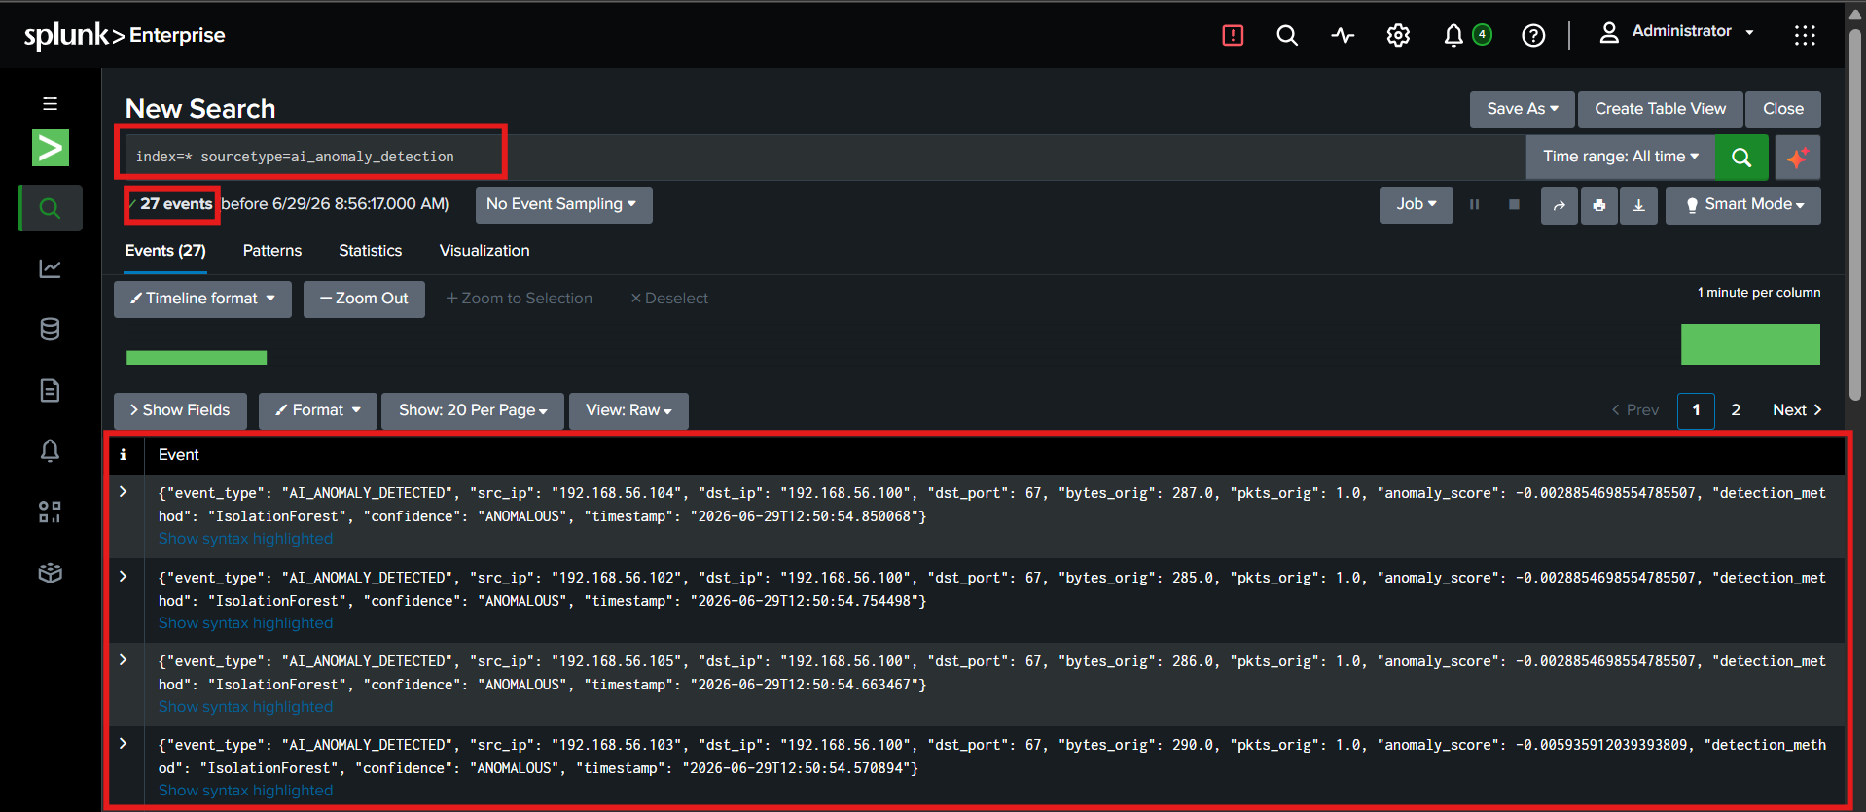Open the sidebar reports document icon
The width and height of the screenshot is (1866, 812).
51,390
